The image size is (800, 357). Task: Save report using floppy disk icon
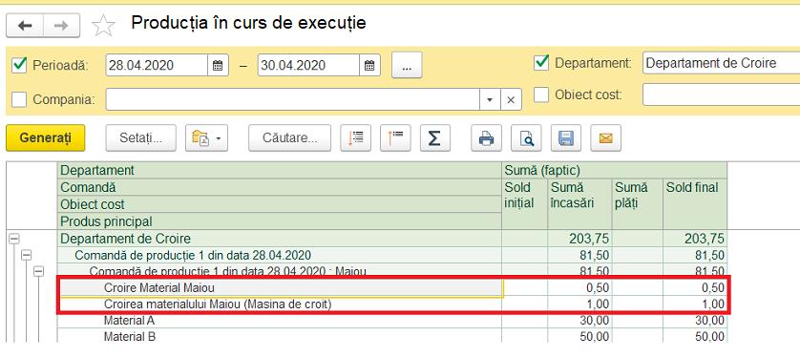tap(566, 138)
